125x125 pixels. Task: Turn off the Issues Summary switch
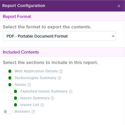13,98
